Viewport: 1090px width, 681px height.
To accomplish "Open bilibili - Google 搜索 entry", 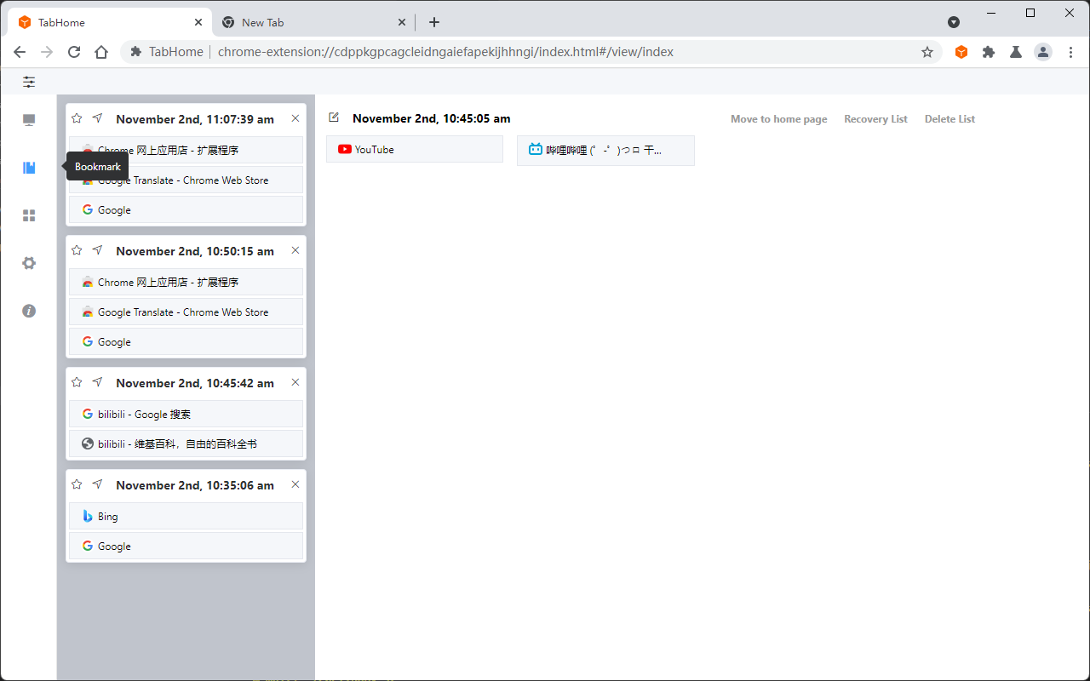I will [186, 414].
